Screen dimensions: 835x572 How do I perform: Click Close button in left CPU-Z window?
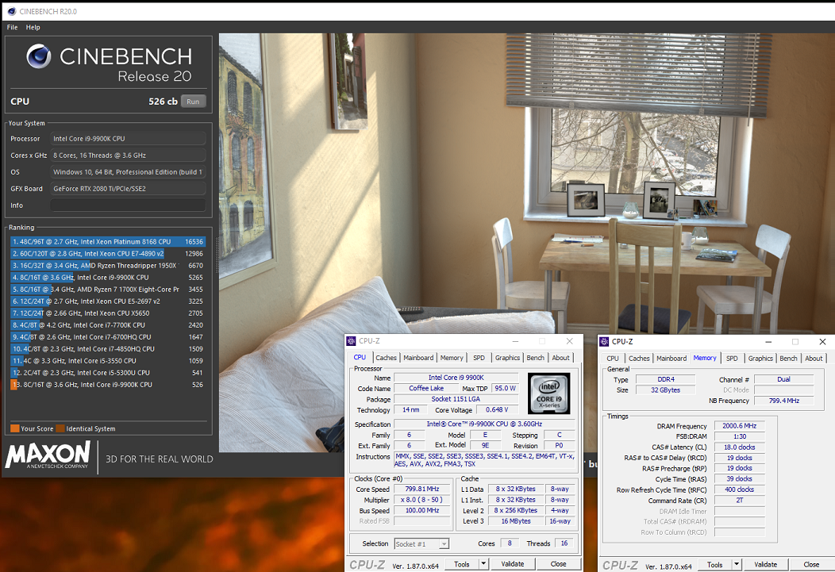click(559, 564)
